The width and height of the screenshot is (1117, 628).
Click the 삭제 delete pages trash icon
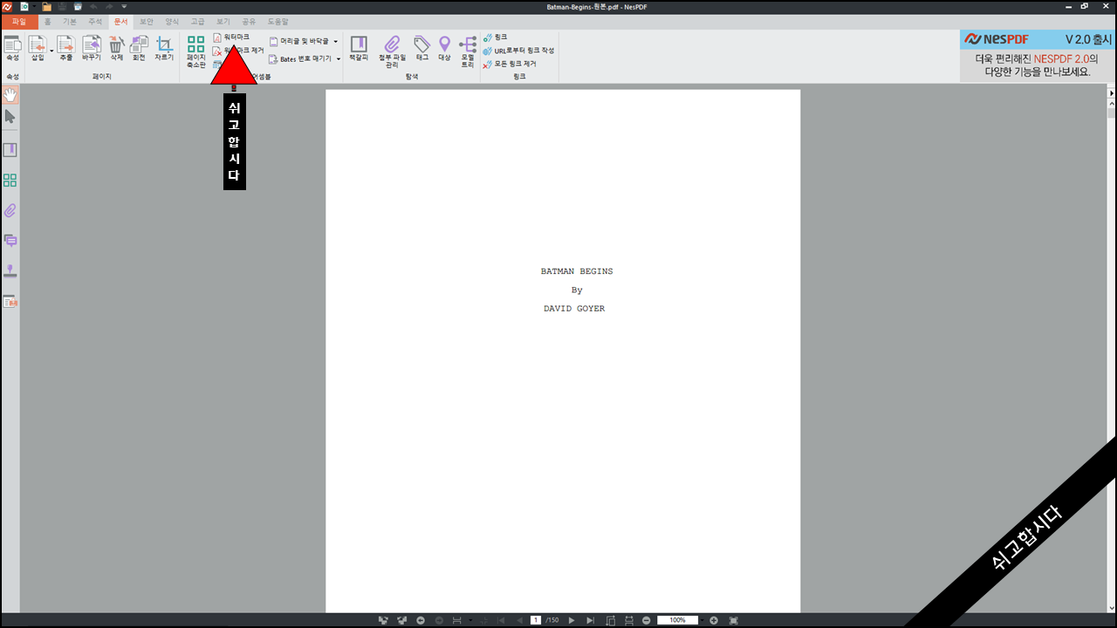116,48
